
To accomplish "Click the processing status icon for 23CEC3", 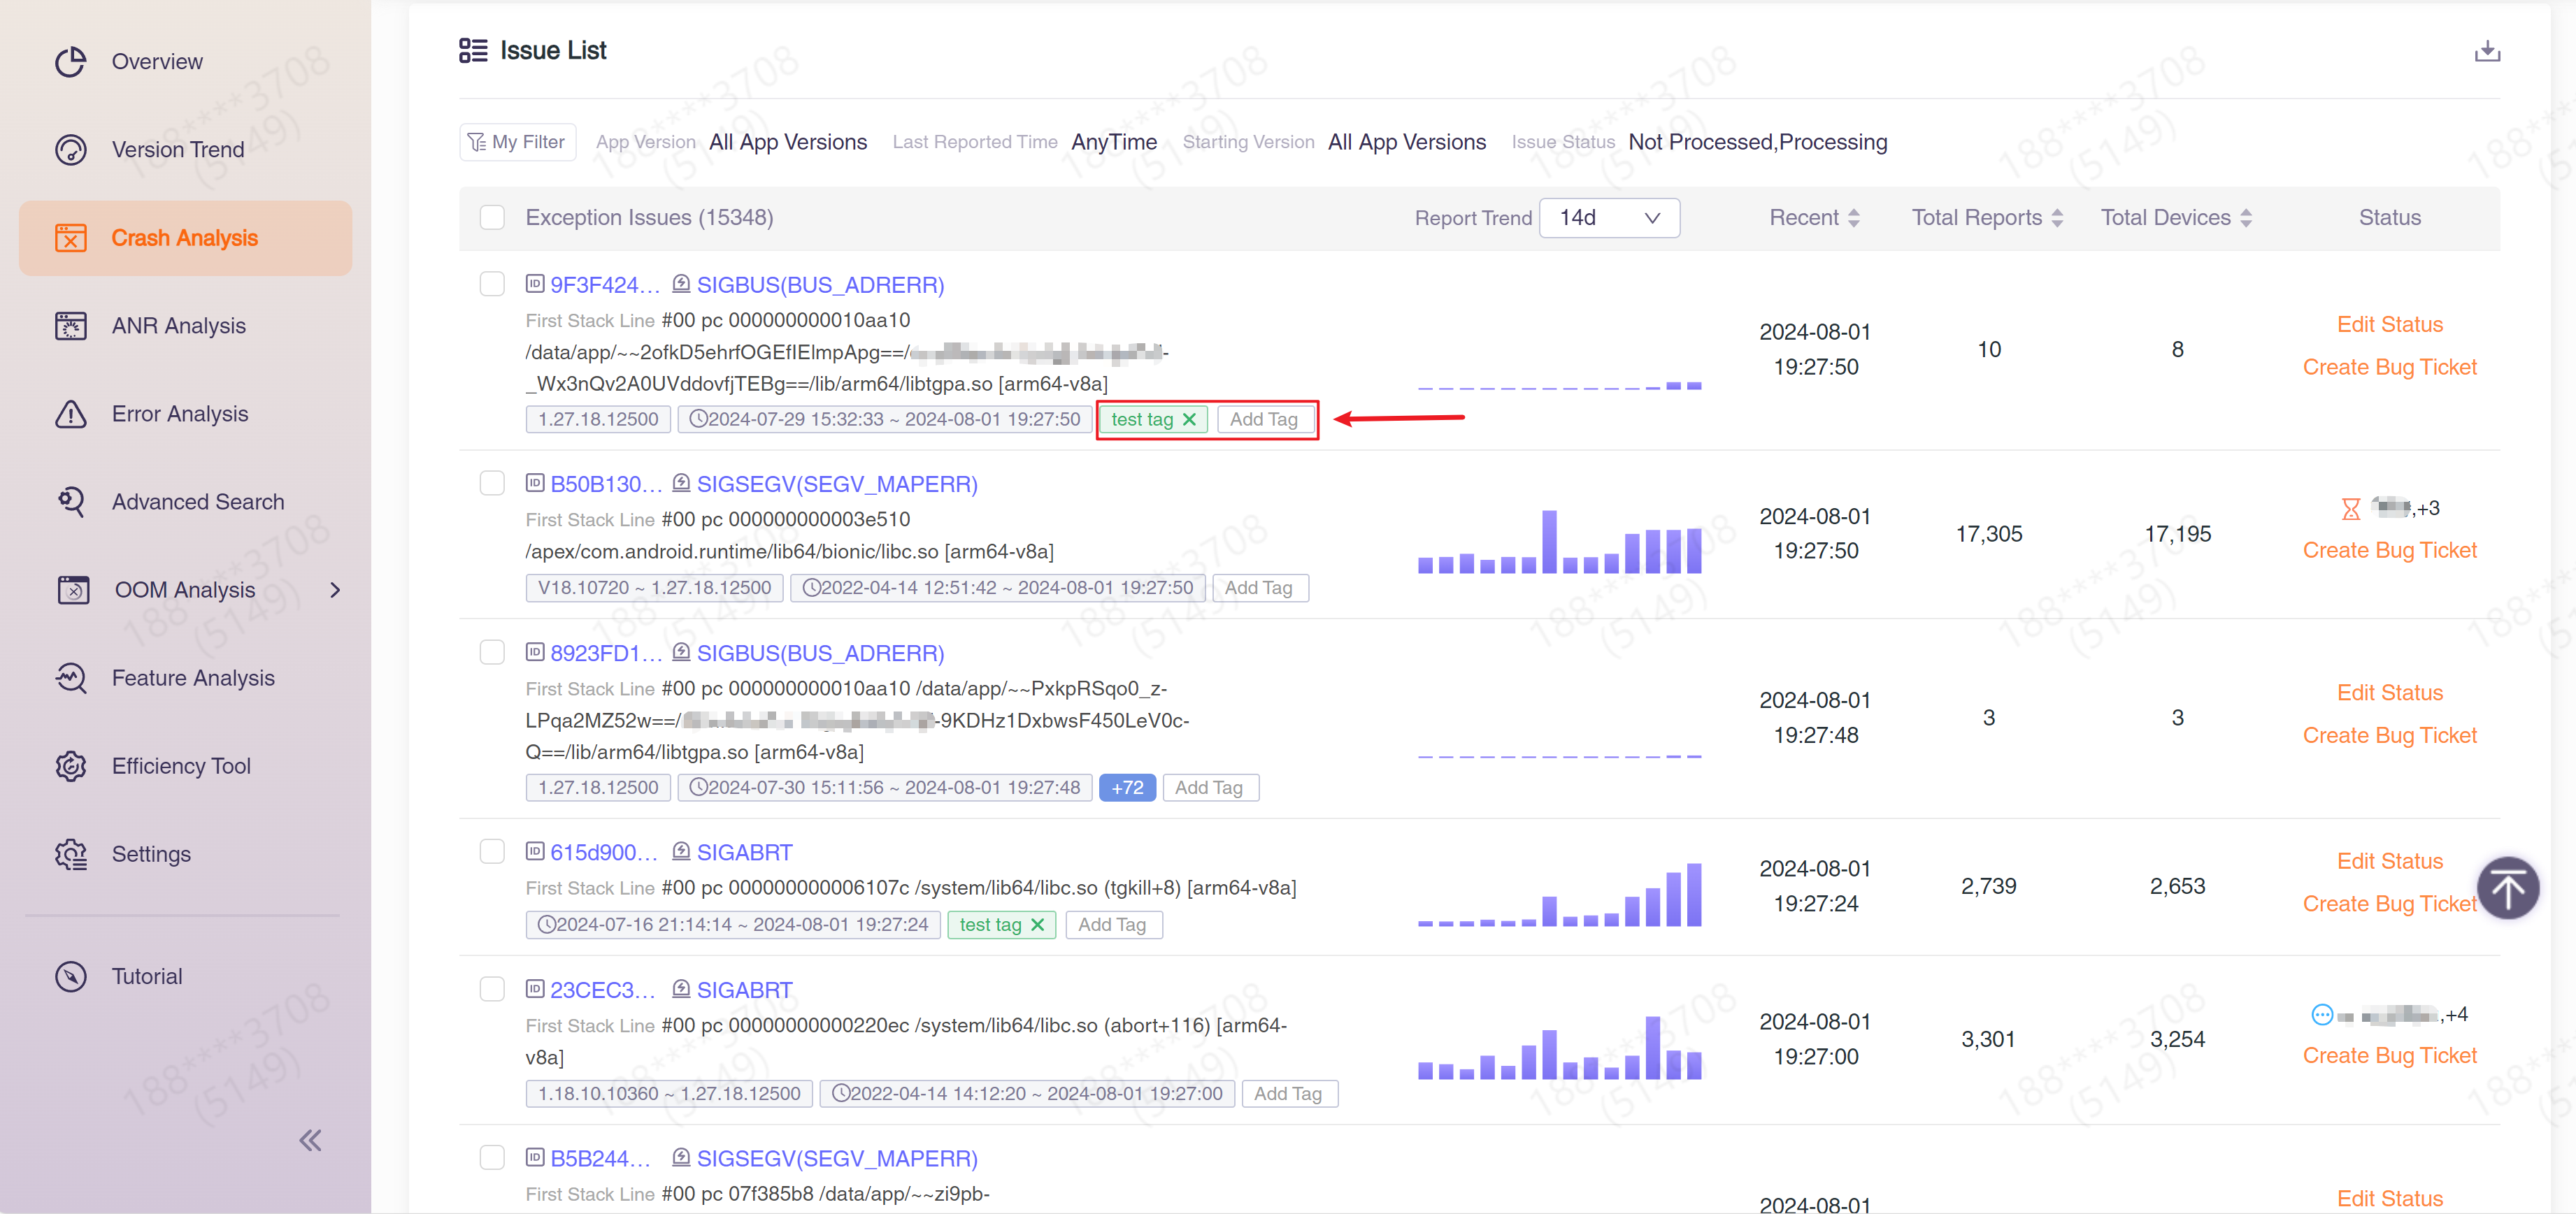I will tap(2322, 1016).
